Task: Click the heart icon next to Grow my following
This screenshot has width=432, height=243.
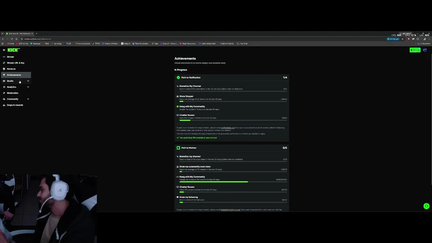Action: tap(178, 197)
